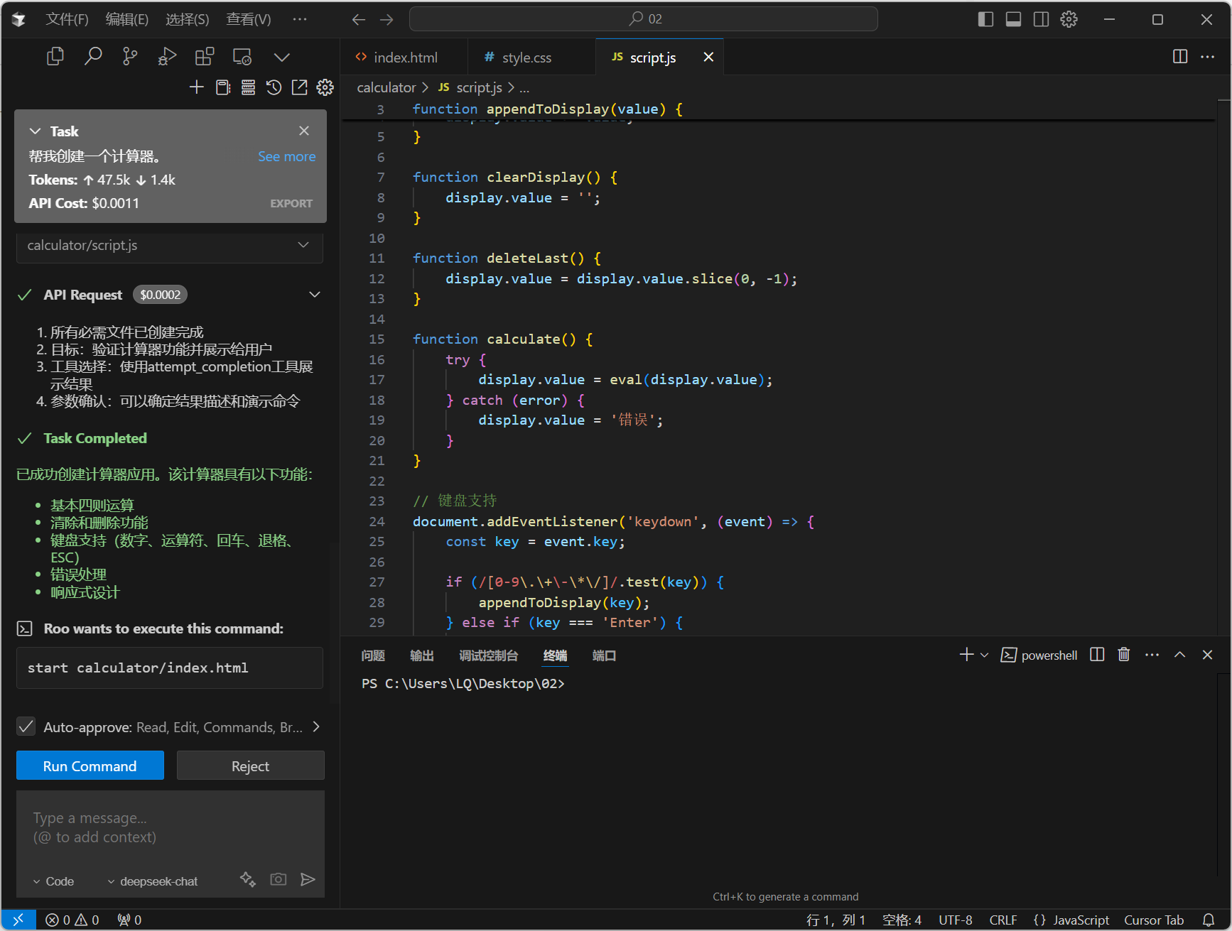Viewport: 1232px width, 931px height.
Task: Focus the Type a message input field
Action: (171, 827)
